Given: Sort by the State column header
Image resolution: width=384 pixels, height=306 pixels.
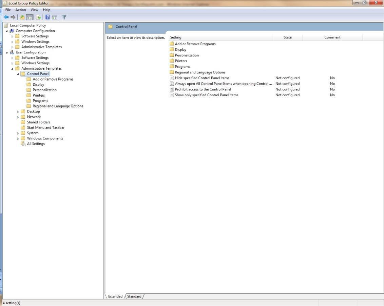Looking at the screenshot, I should click(288, 37).
